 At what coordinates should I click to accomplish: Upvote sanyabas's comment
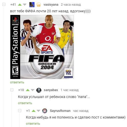(x=28, y=90)
